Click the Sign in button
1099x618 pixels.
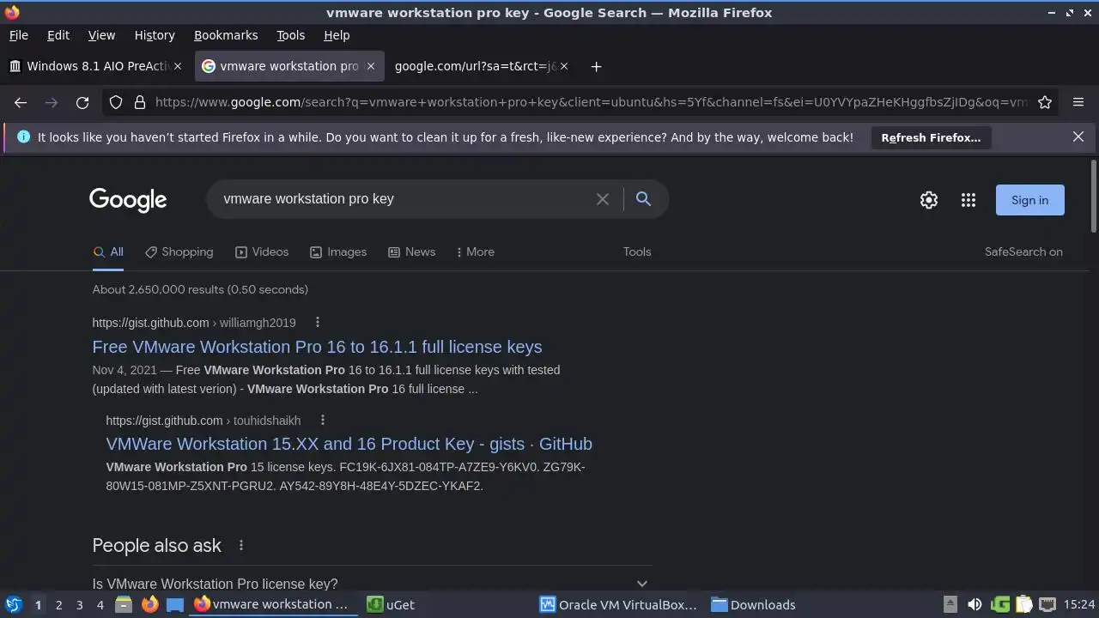tap(1029, 200)
